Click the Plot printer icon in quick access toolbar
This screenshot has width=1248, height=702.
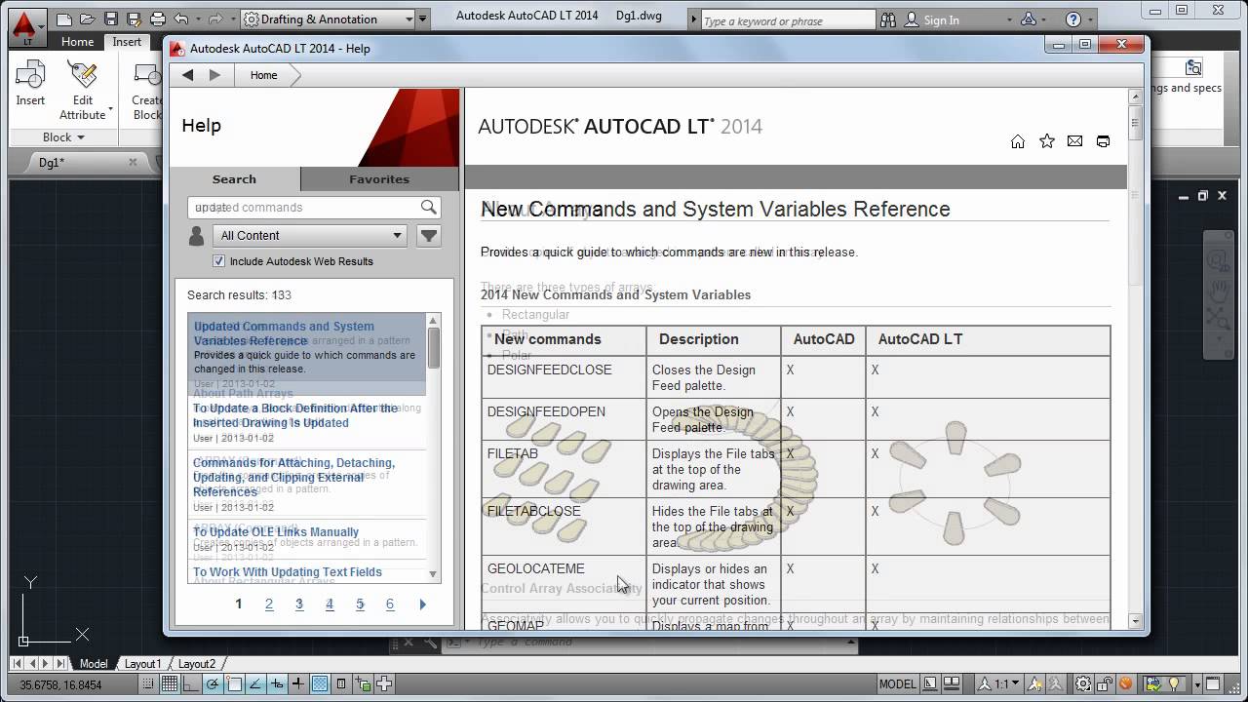point(157,19)
